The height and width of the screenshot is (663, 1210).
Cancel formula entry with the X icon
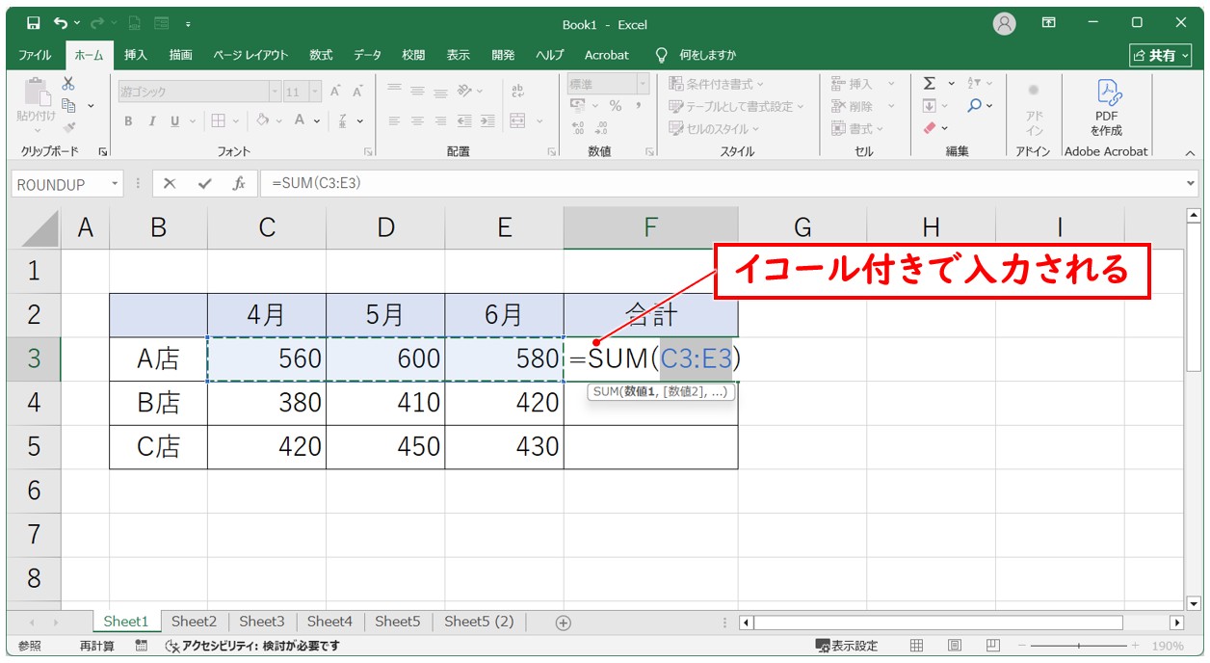tap(170, 183)
